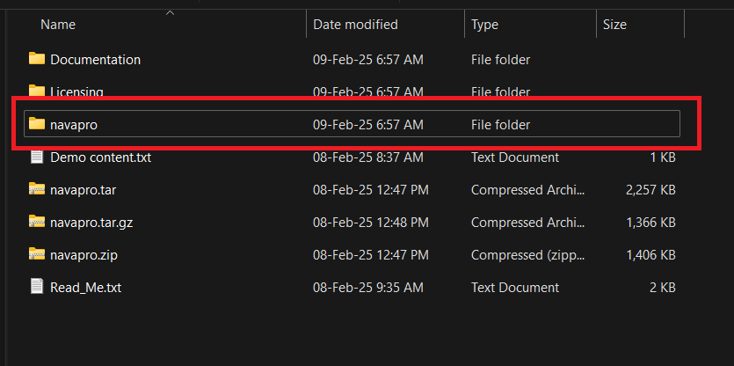
Task: Sort files by the Name column
Action: [x=58, y=25]
